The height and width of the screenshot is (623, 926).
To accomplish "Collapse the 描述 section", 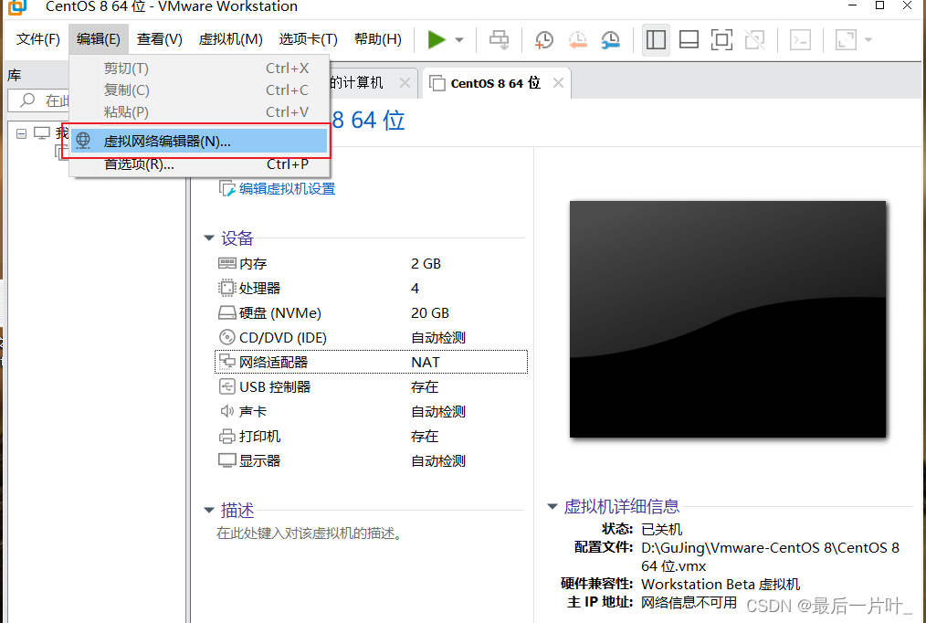I will click(x=208, y=510).
